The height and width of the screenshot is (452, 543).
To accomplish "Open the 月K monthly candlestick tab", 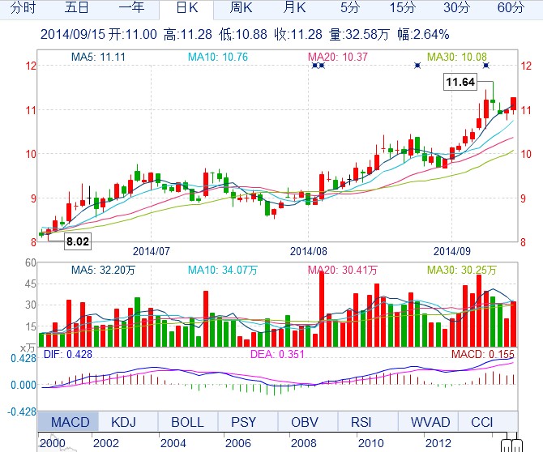I will 294,9.
